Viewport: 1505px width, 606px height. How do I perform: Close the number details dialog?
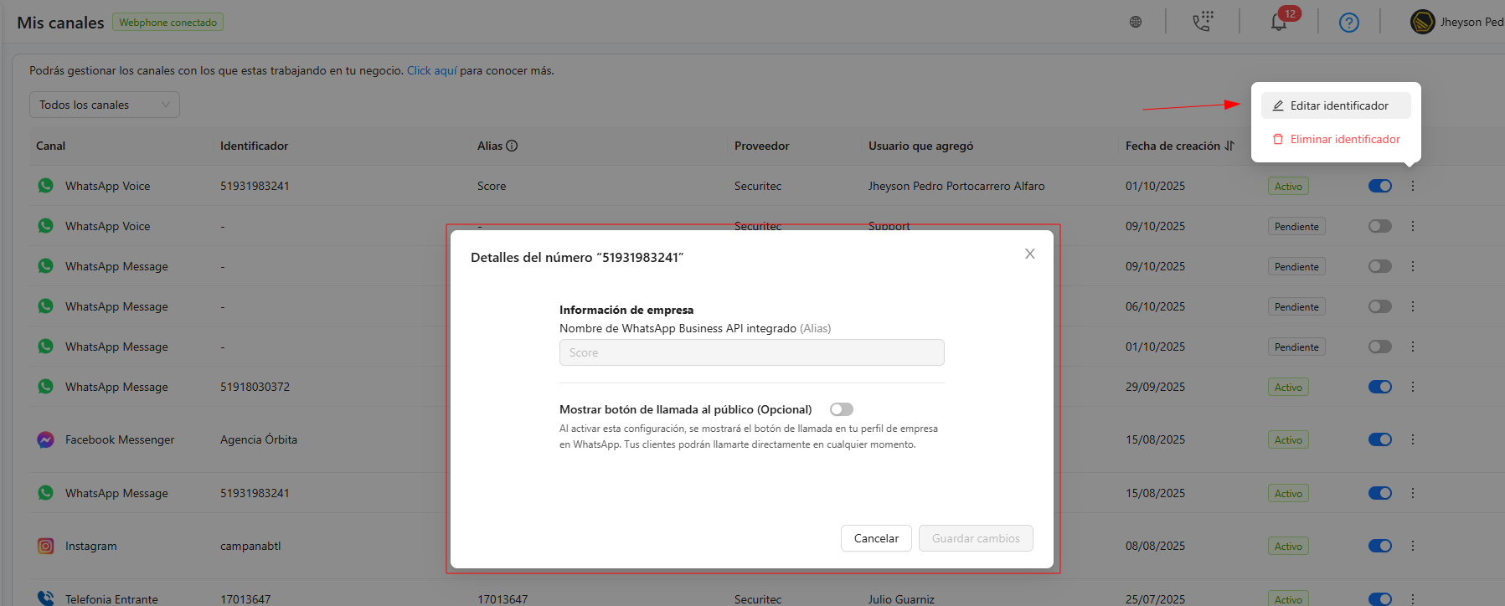(1030, 254)
